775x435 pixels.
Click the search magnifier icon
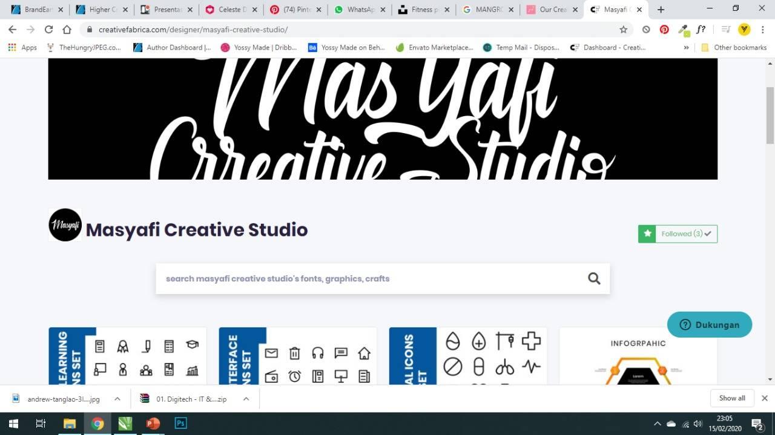(x=594, y=278)
